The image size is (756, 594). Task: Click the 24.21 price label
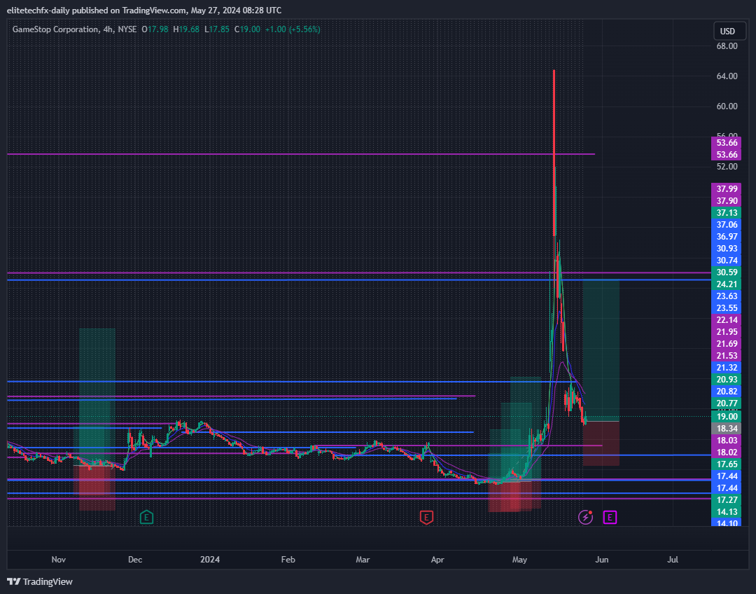click(726, 284)
